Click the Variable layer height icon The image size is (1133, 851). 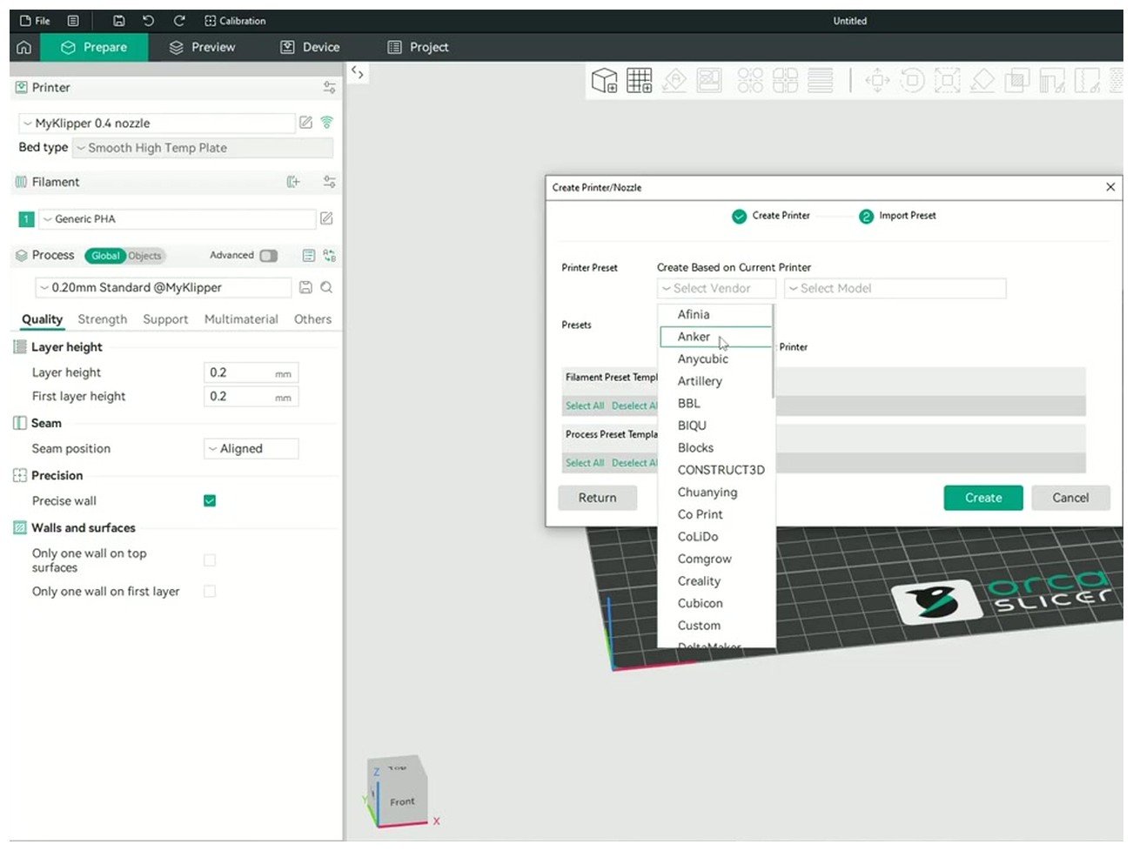click(820, 81)
